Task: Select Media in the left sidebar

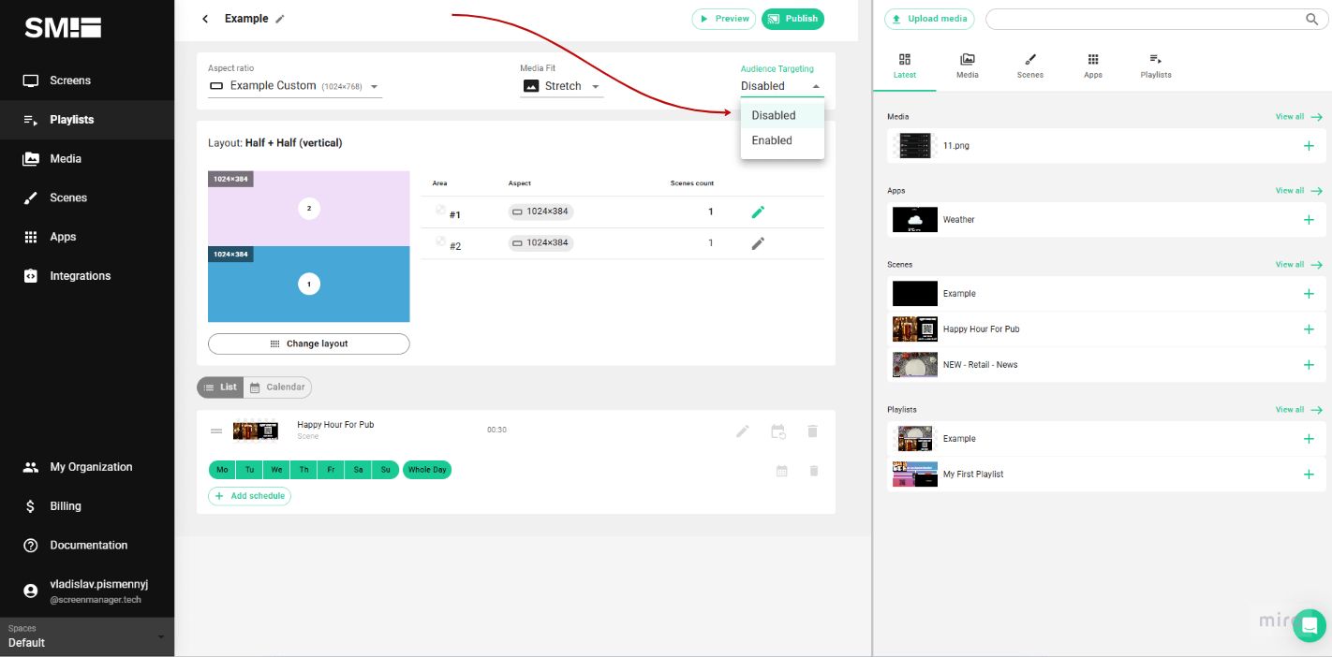Action: click(x=65, y=158)
